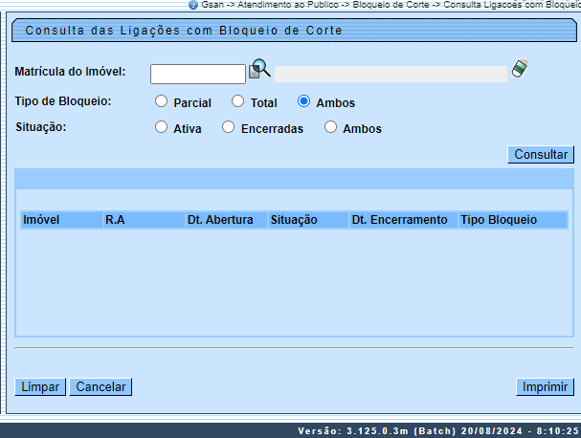Click the Imóvel column header
581x438 pixels.
pos(41,220)
